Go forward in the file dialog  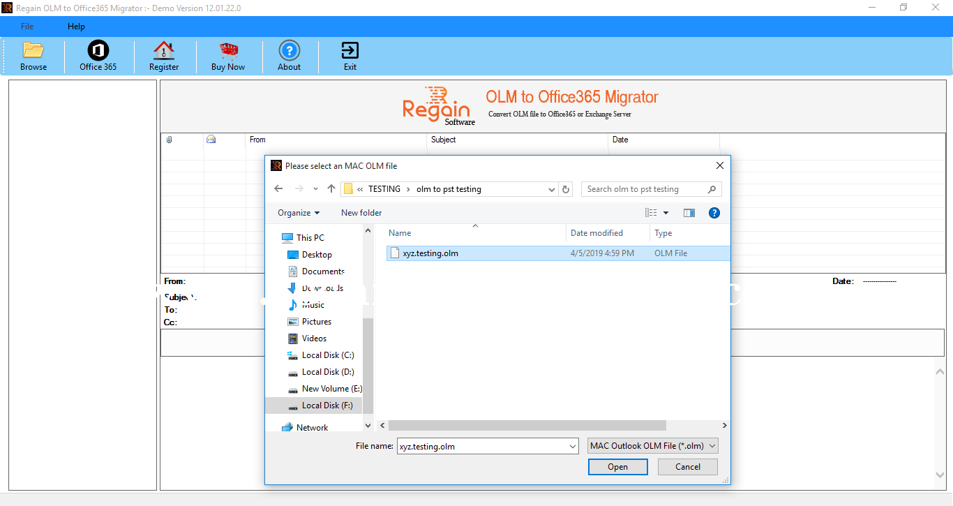299,189
